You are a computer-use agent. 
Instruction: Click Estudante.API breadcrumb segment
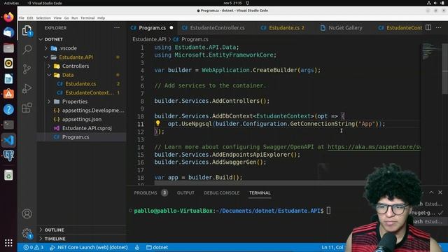coord(149,39)
